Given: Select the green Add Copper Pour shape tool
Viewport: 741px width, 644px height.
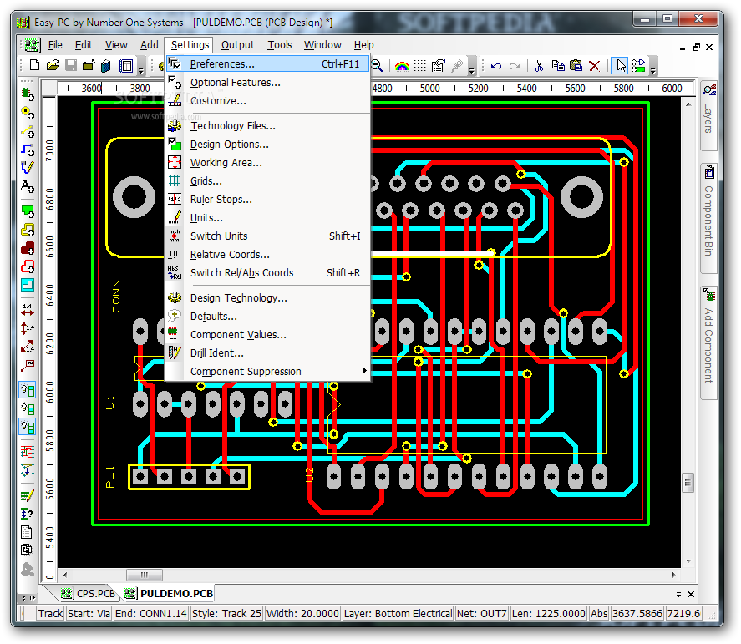Looking at the screenshot, I should click(28, 211).
